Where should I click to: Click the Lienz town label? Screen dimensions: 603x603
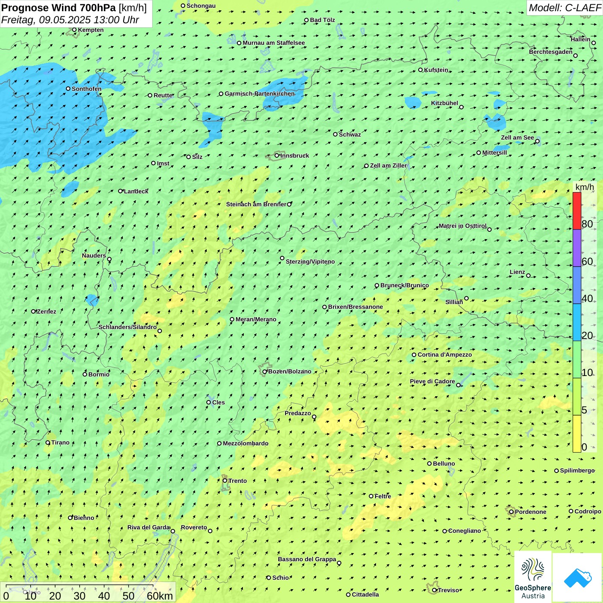517,272
